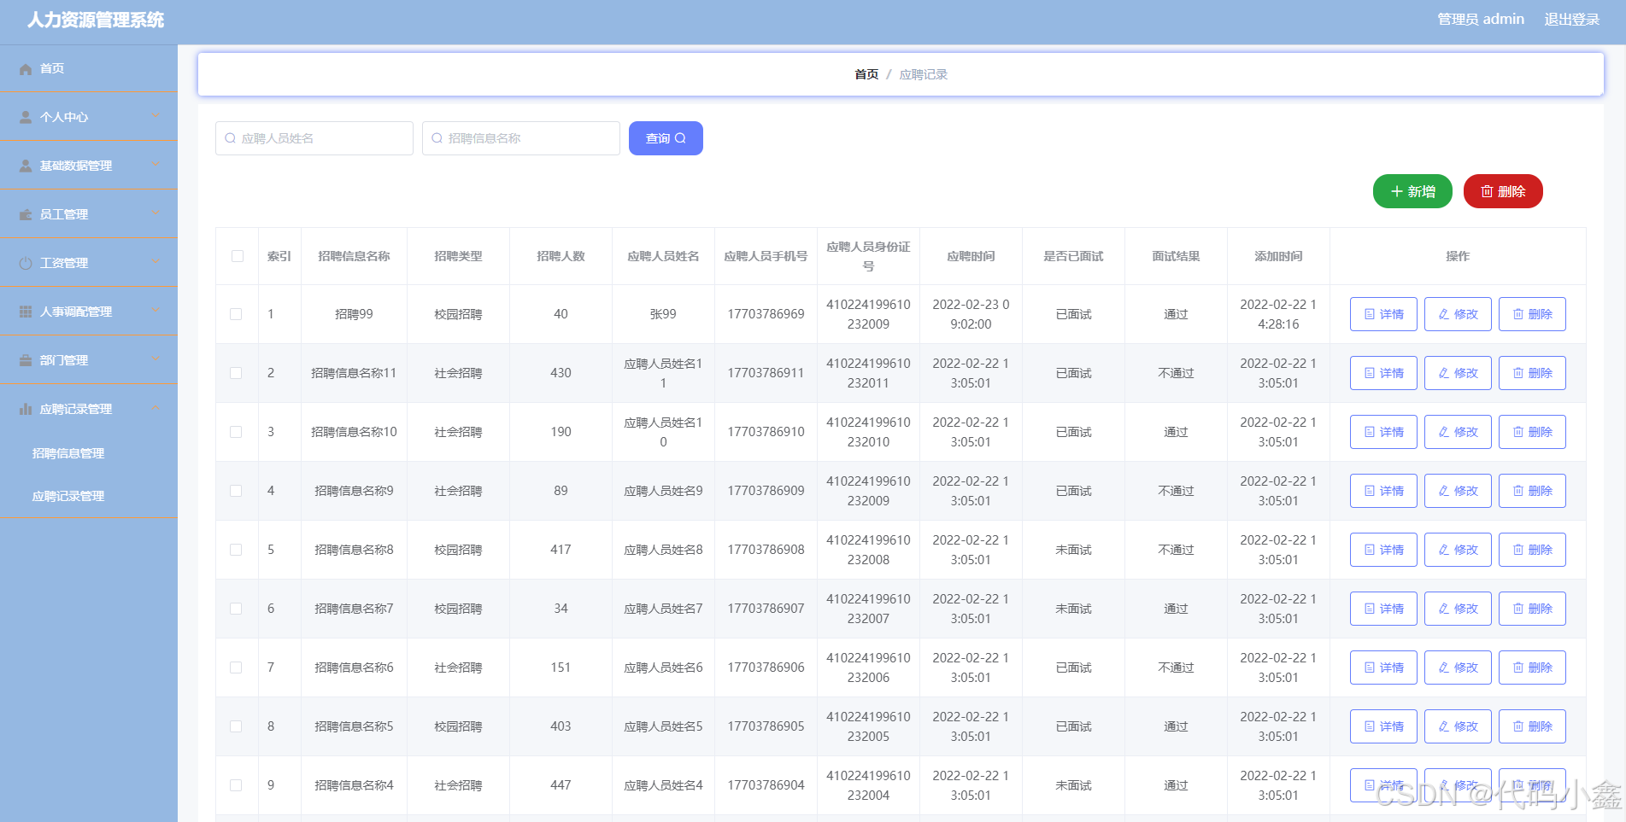Click the 修改 pencil icon in the 招聘信息名称5 row
The width and height of the screenshot is (1626, 822).
coord(1444,726)
